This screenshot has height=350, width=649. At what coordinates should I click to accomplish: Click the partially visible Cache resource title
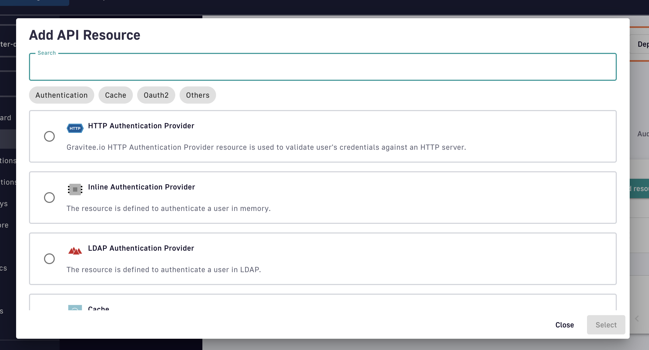pyautogui.click(x=99, y=308)
